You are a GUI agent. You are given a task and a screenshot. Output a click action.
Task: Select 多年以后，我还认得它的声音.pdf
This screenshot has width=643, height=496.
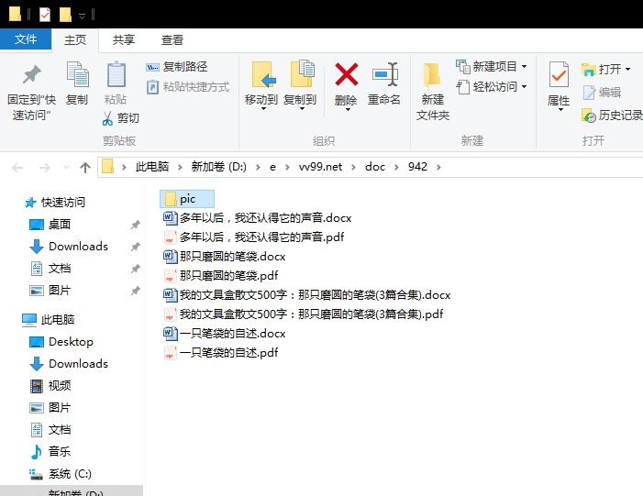(x=254, y=237)
